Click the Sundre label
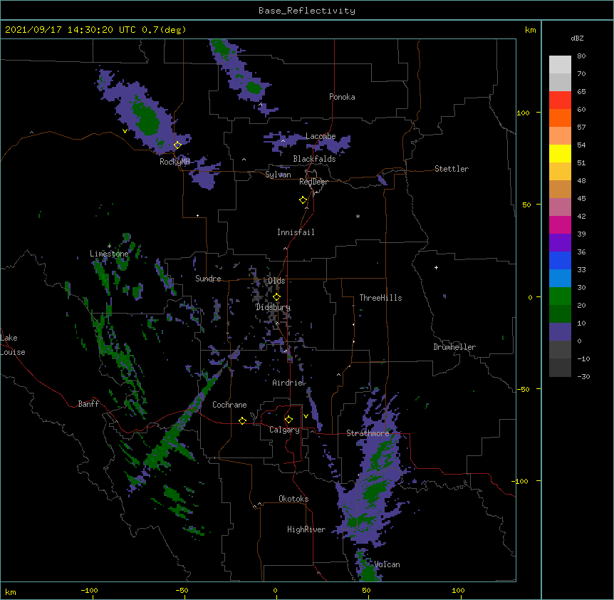 [x=208, y=279]
